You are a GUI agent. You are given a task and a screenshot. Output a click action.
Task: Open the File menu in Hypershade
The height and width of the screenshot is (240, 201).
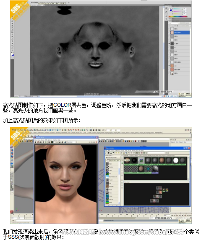[x=106, y=150]
